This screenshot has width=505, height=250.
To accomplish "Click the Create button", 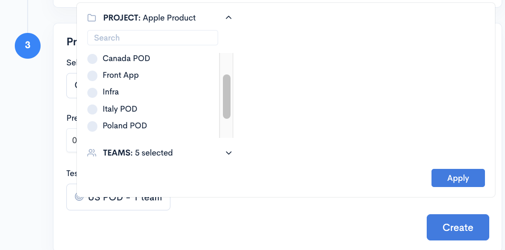I will click(x=458, y=228).
